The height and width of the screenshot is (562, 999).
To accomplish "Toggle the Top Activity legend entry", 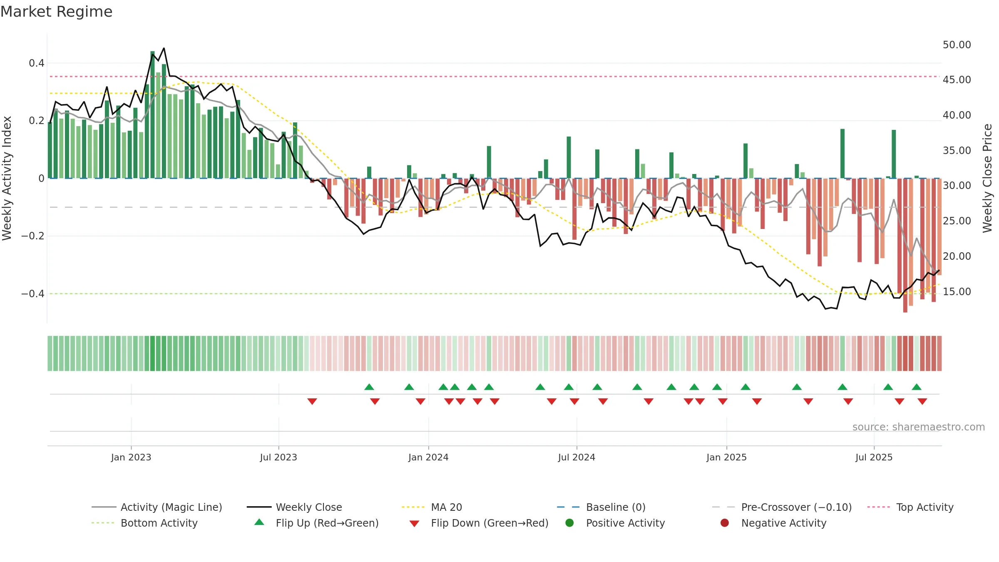I will (910, 507).
